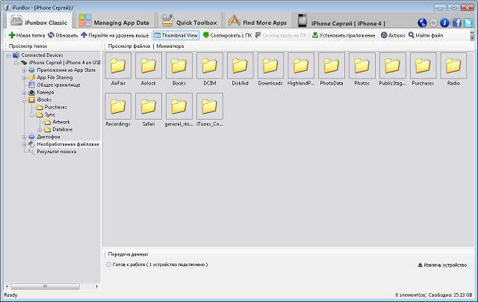Collapse the iPhone Сергей tree node
This screenshot has width=478, height=302.
(16, 63)
